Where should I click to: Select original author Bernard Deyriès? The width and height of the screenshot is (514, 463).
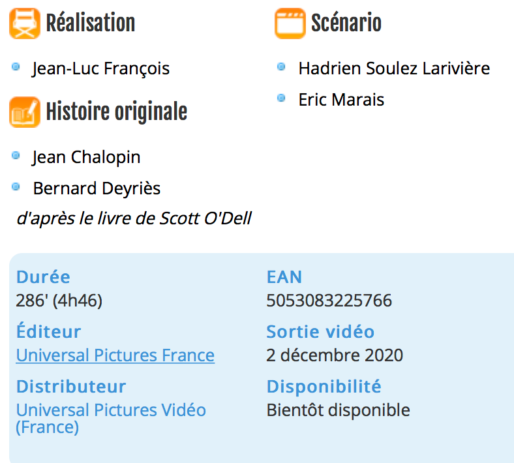[x=97, y=188]
